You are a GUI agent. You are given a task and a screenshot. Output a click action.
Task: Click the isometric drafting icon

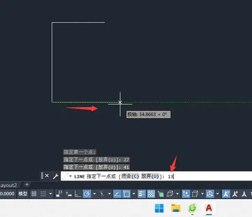coord(102,194)
